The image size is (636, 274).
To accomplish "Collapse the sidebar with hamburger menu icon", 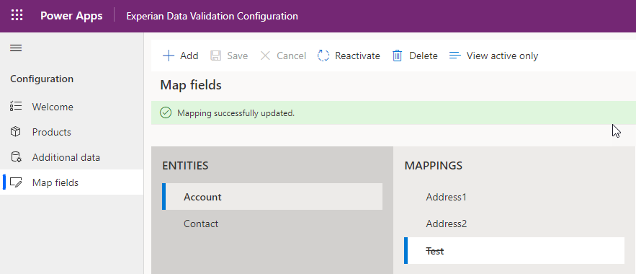I will pyautogui.click(x=16, y=48).
